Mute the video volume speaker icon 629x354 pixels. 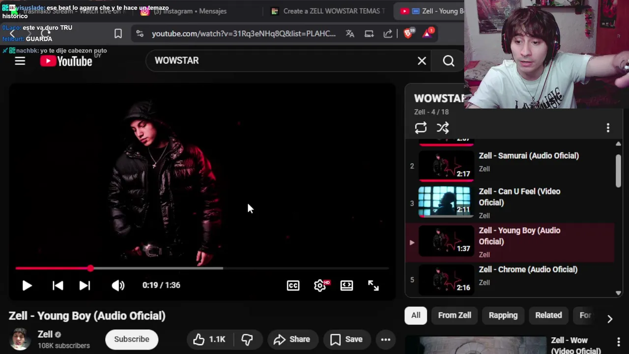pyautogui.click(x=118, y=285)
